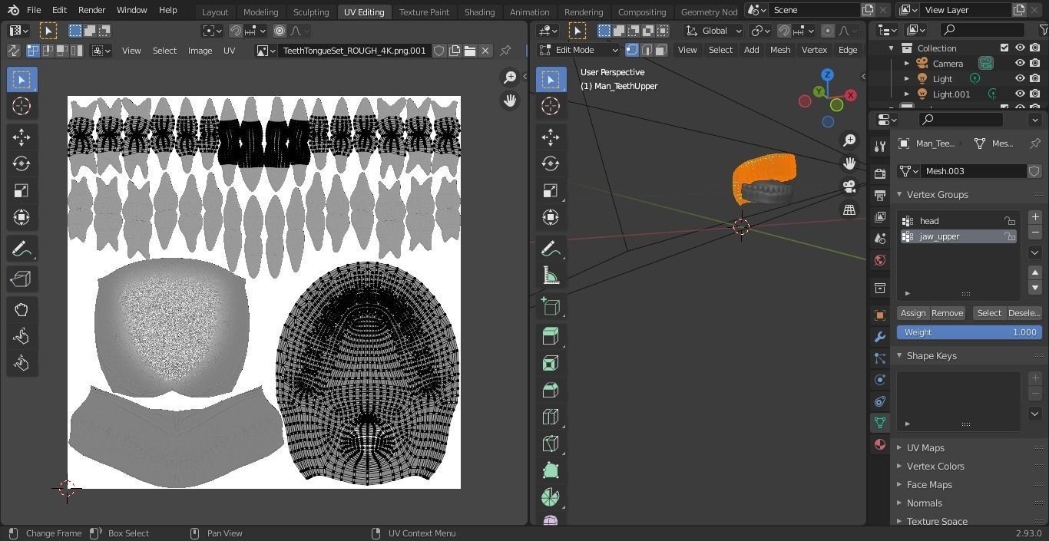Open Global transform orientation dropdown
This screenshot has height=541, width=1049.
(713, 31)
